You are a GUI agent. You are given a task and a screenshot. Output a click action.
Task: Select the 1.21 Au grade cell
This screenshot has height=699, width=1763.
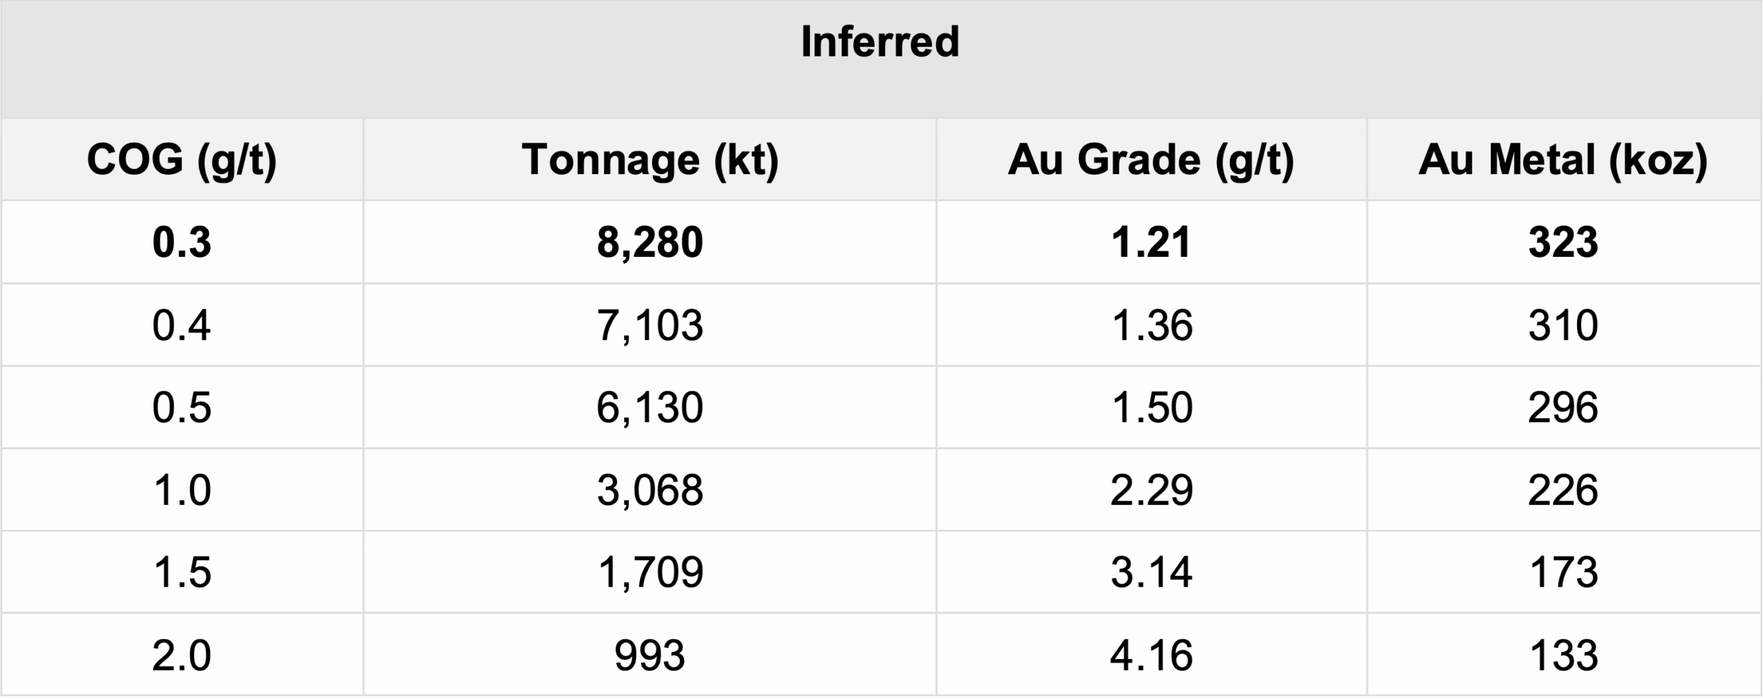(x=1151, y=242)
